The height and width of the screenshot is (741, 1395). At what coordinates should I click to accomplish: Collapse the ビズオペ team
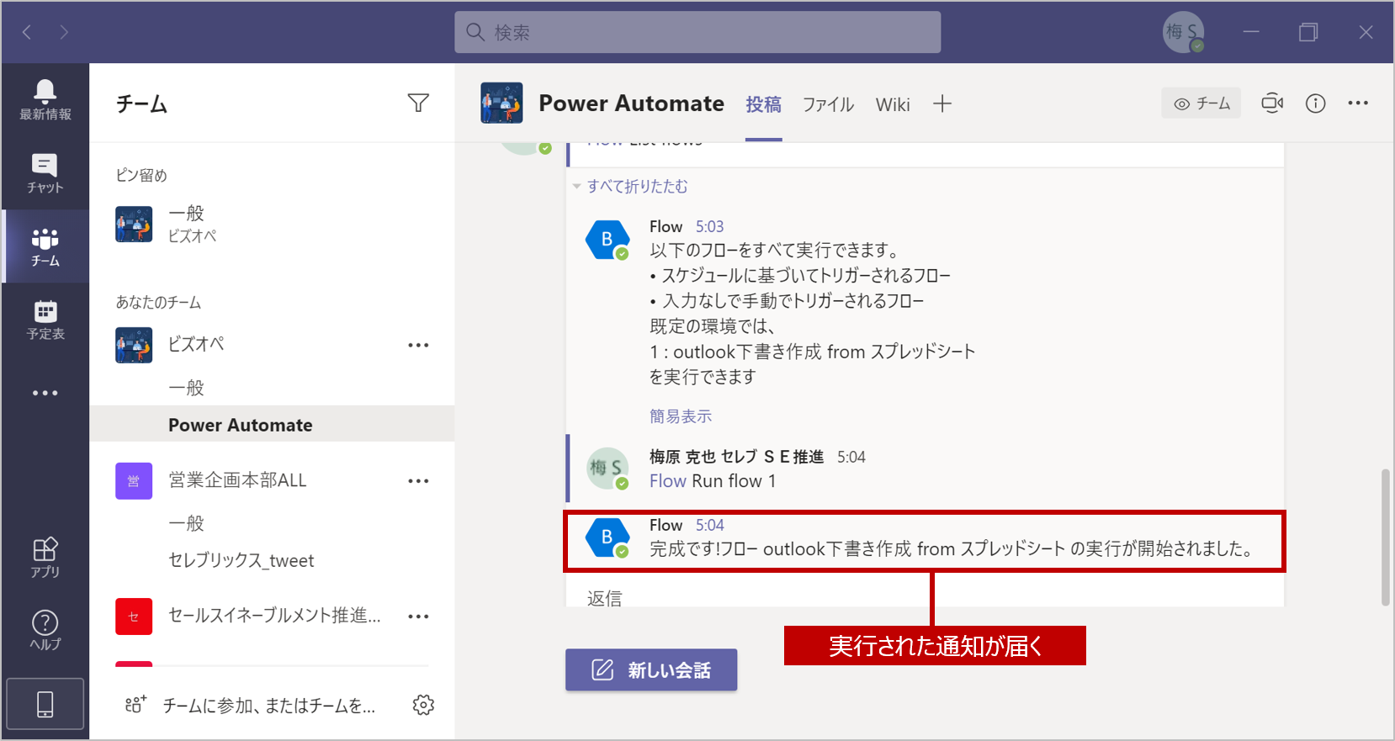pyautogui.click(x=195, y=344)
